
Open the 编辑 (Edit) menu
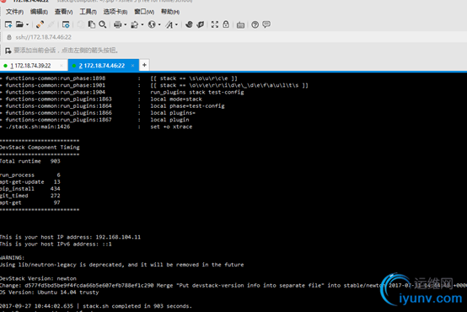click(x=39, y=12)
